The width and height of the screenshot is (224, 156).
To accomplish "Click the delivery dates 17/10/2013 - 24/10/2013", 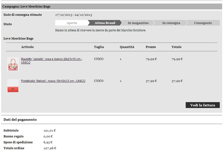I will pos(74,15).
